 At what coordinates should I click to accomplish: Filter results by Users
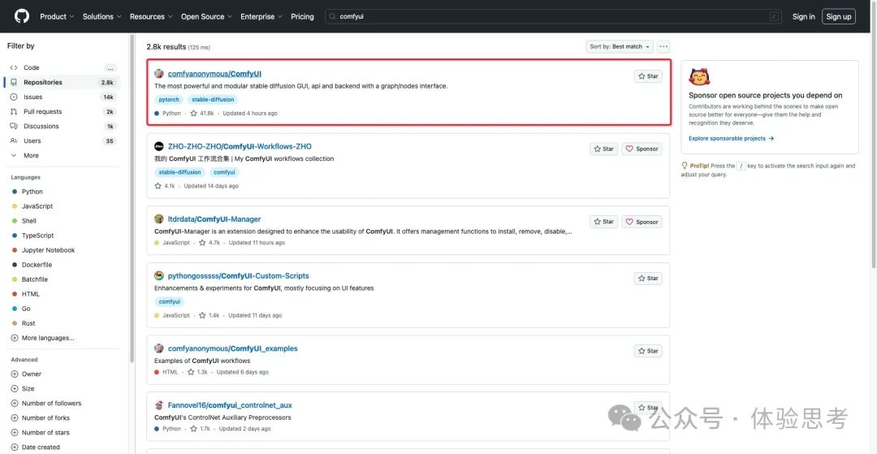pyautogui.click(x=63, y=141)
